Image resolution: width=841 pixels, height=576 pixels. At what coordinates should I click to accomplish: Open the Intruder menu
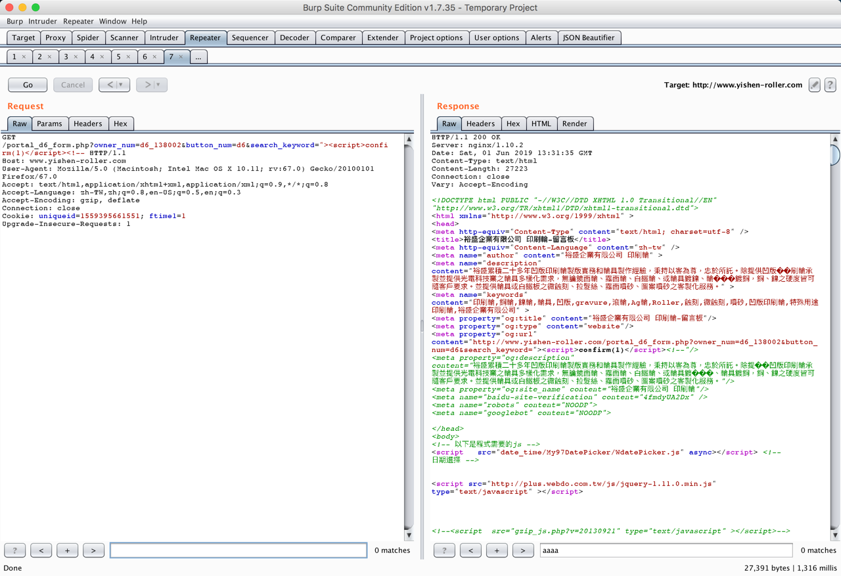click(x=43, y=22)
